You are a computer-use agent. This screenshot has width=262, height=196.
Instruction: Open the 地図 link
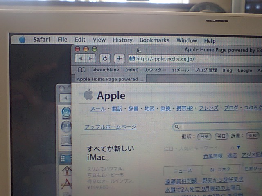(x=149, y=109)
